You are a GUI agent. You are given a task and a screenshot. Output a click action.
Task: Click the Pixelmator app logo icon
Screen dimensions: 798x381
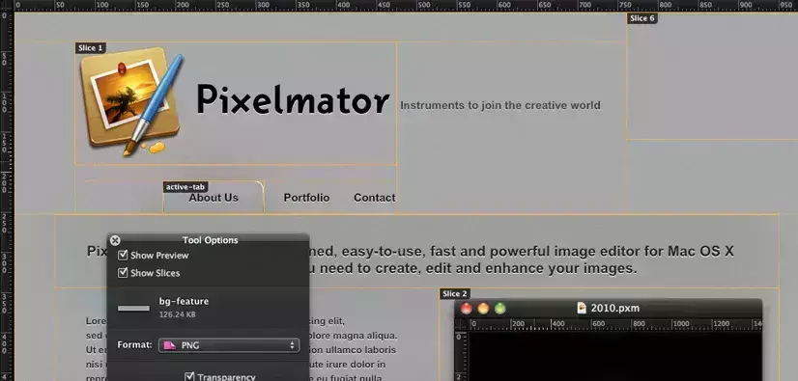131,101
